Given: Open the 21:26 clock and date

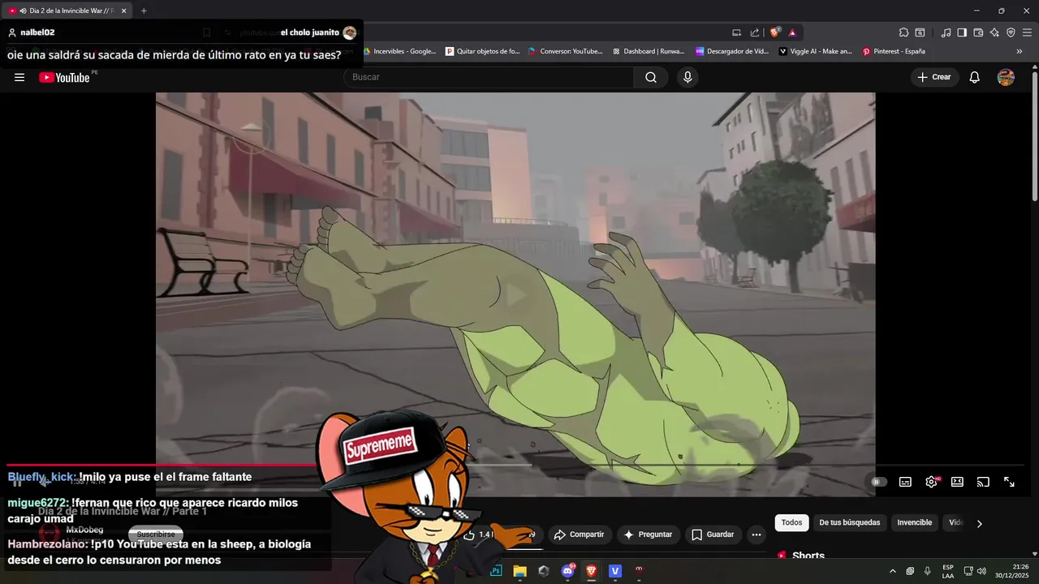Looking at the screenshot, I should click(1011, 571).
